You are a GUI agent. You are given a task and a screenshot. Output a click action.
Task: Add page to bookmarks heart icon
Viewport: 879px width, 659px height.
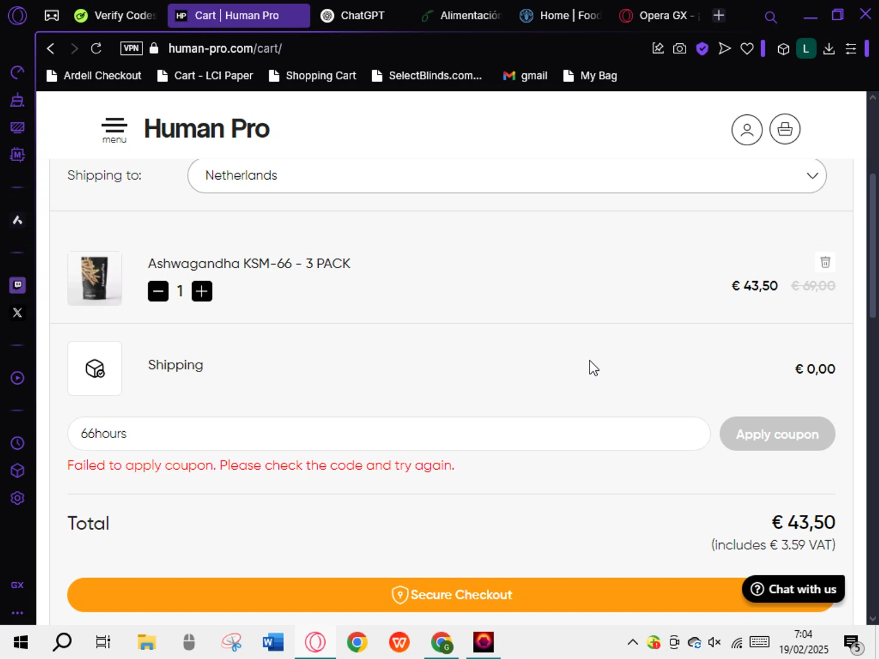747,49
